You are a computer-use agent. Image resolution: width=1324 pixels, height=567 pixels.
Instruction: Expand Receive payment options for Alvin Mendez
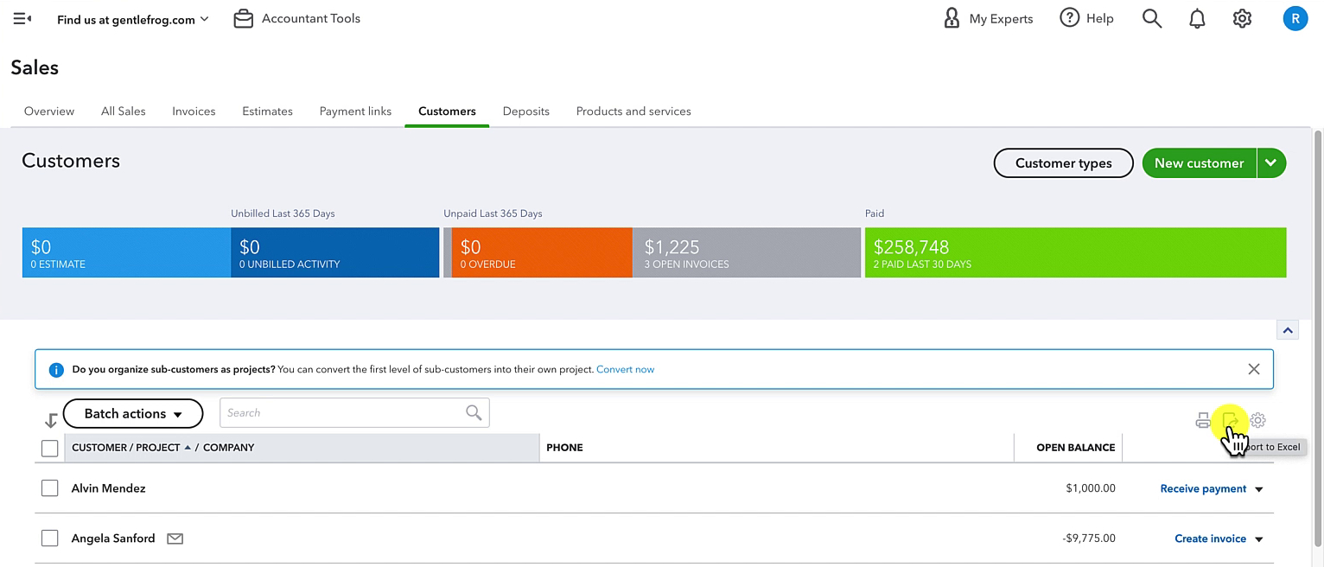(1258, 489)
